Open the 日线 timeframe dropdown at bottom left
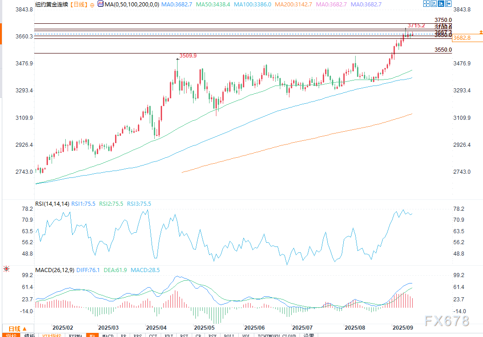The width and height of the screenshot is (483, 337). tap(16, 329)
